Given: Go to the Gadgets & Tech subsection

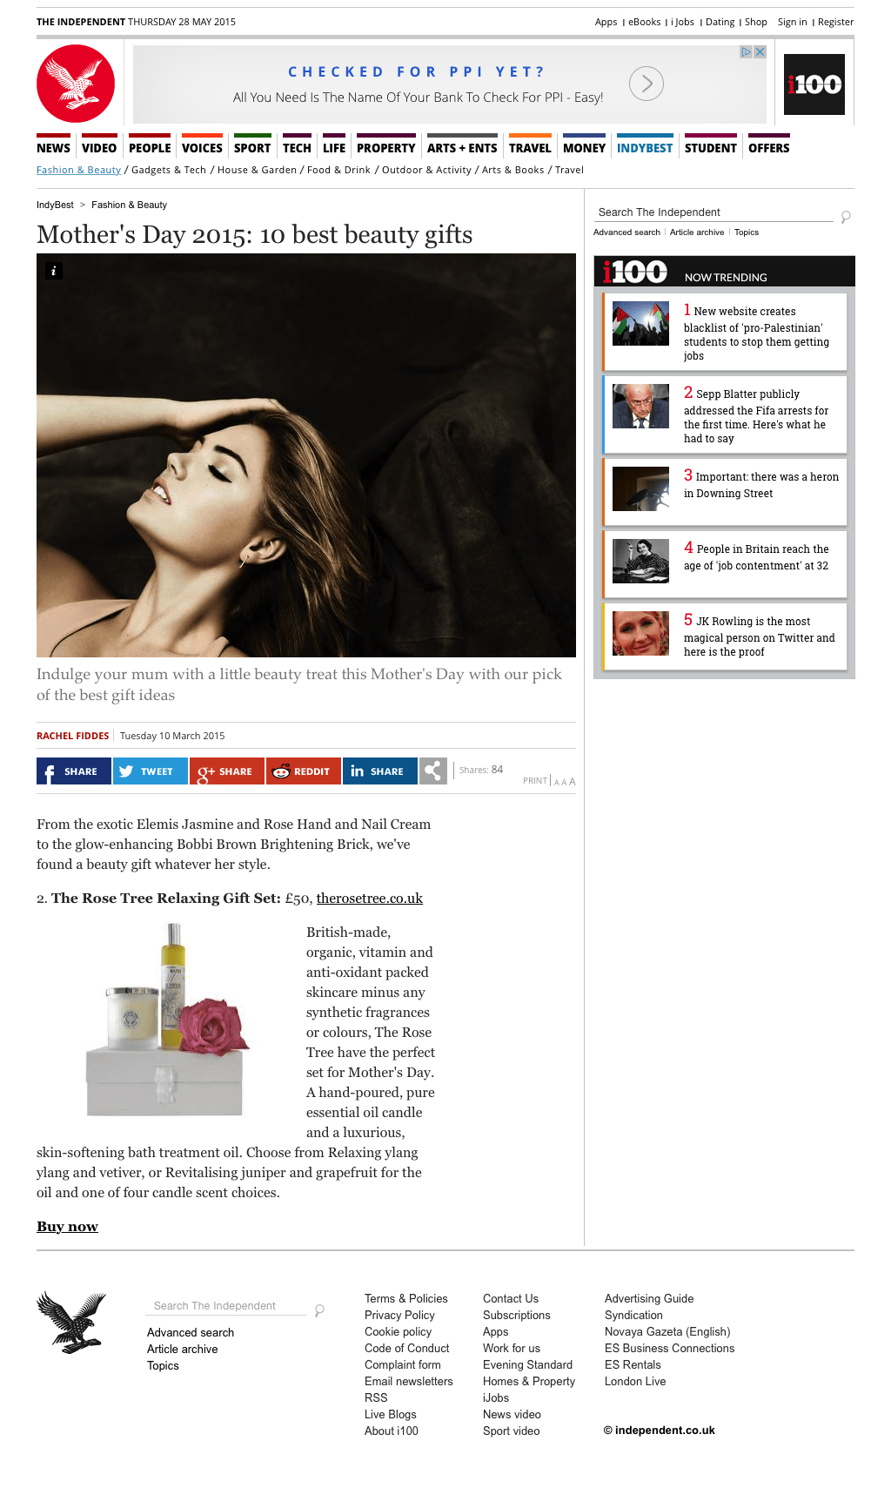Looking at the screenshot, I should point(169,170).
